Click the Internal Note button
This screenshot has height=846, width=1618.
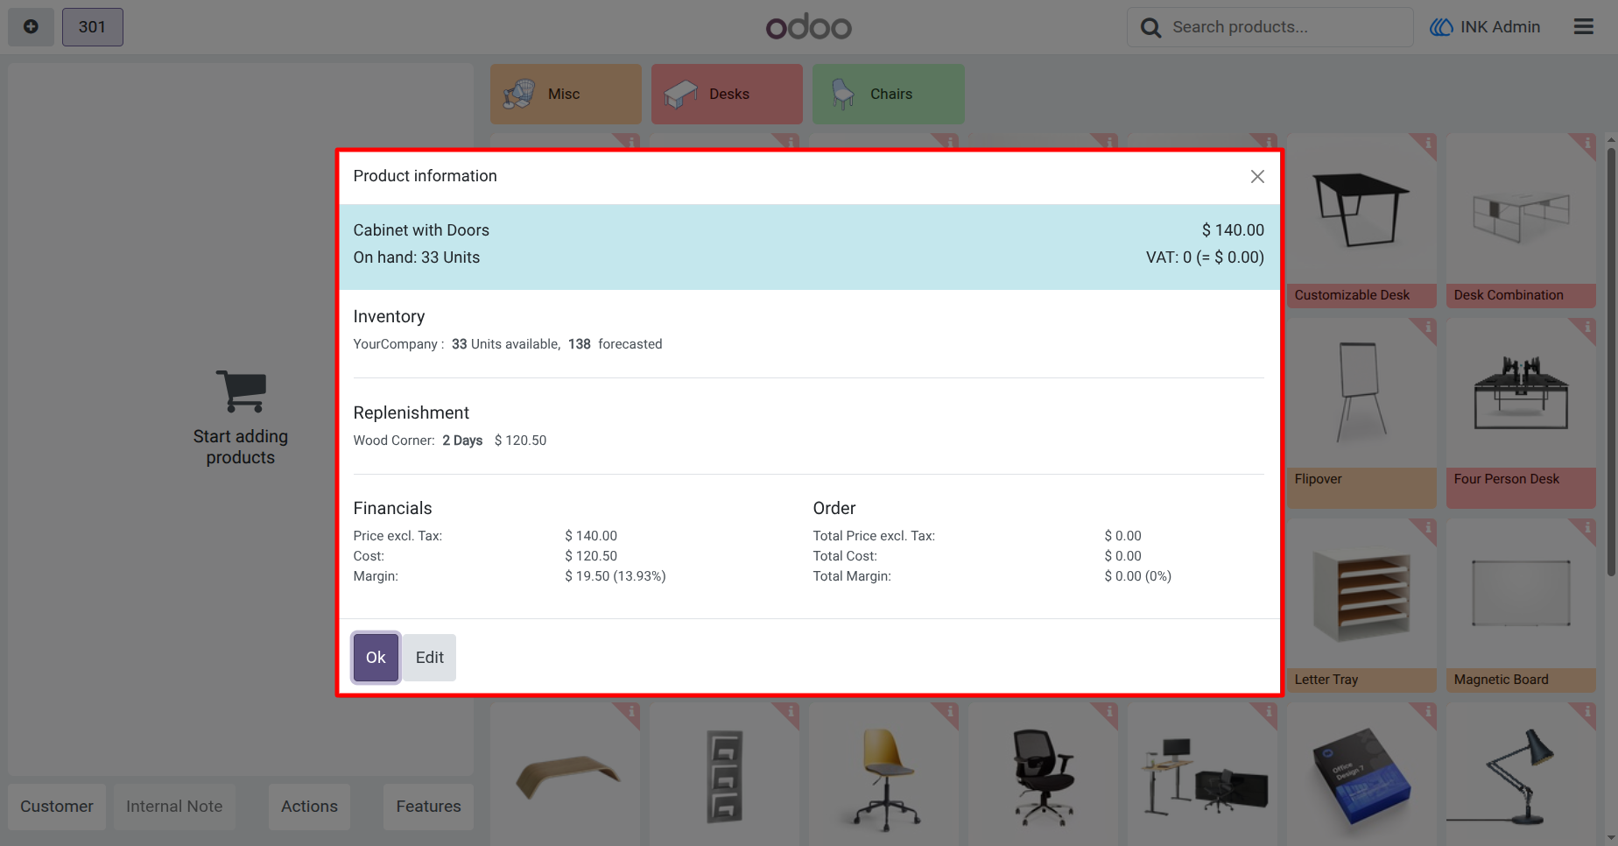click(x=174, y=807)
